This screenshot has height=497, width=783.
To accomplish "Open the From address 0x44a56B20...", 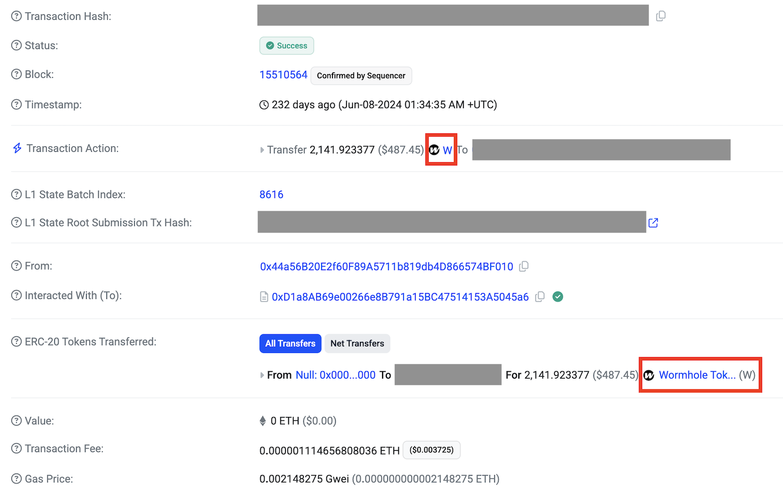I will [x=386, y=266].
